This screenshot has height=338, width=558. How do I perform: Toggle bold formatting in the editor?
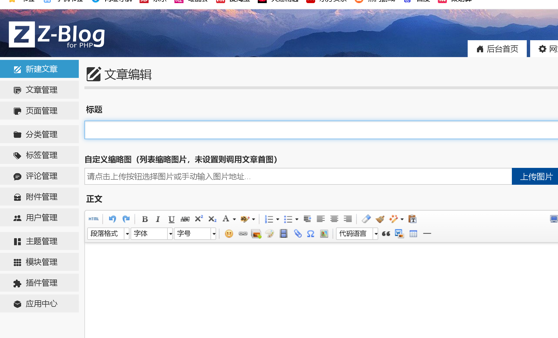145,219
